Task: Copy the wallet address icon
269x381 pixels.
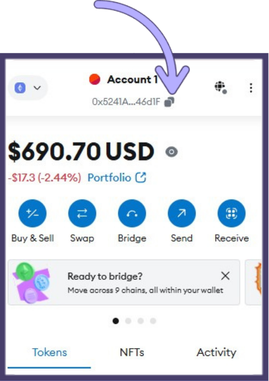Action: click(x=169, y=102)
